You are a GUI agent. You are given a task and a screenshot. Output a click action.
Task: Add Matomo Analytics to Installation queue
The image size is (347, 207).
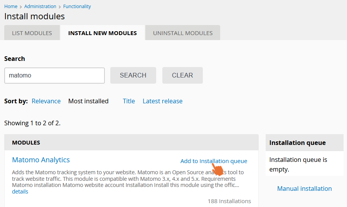click(214, 161)
